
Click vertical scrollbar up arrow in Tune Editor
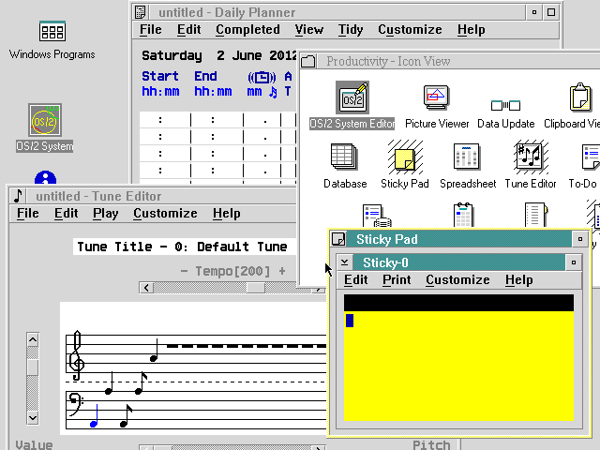(33, 339)
